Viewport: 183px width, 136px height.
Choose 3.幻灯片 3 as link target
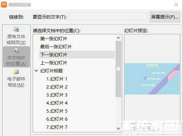pos(57,95)
